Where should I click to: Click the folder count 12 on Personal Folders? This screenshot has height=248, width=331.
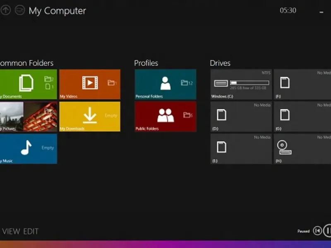[x=187, y=83]
